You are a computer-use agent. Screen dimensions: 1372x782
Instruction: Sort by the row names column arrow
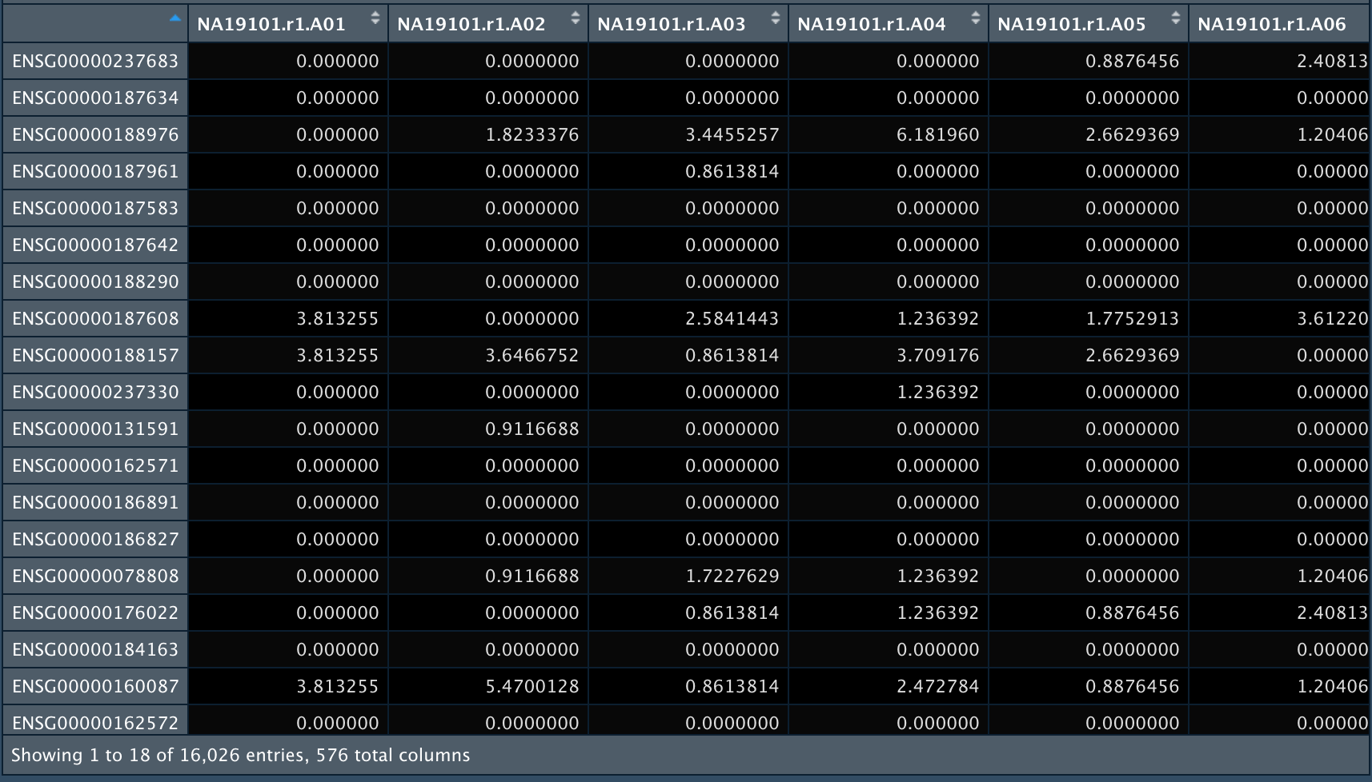pos(175,18)
